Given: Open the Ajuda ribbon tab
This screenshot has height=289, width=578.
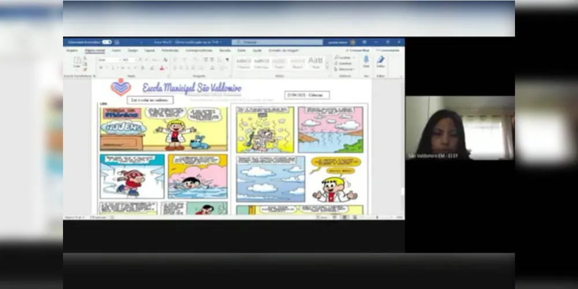Looking at the screenshot, I should (257, 50).
